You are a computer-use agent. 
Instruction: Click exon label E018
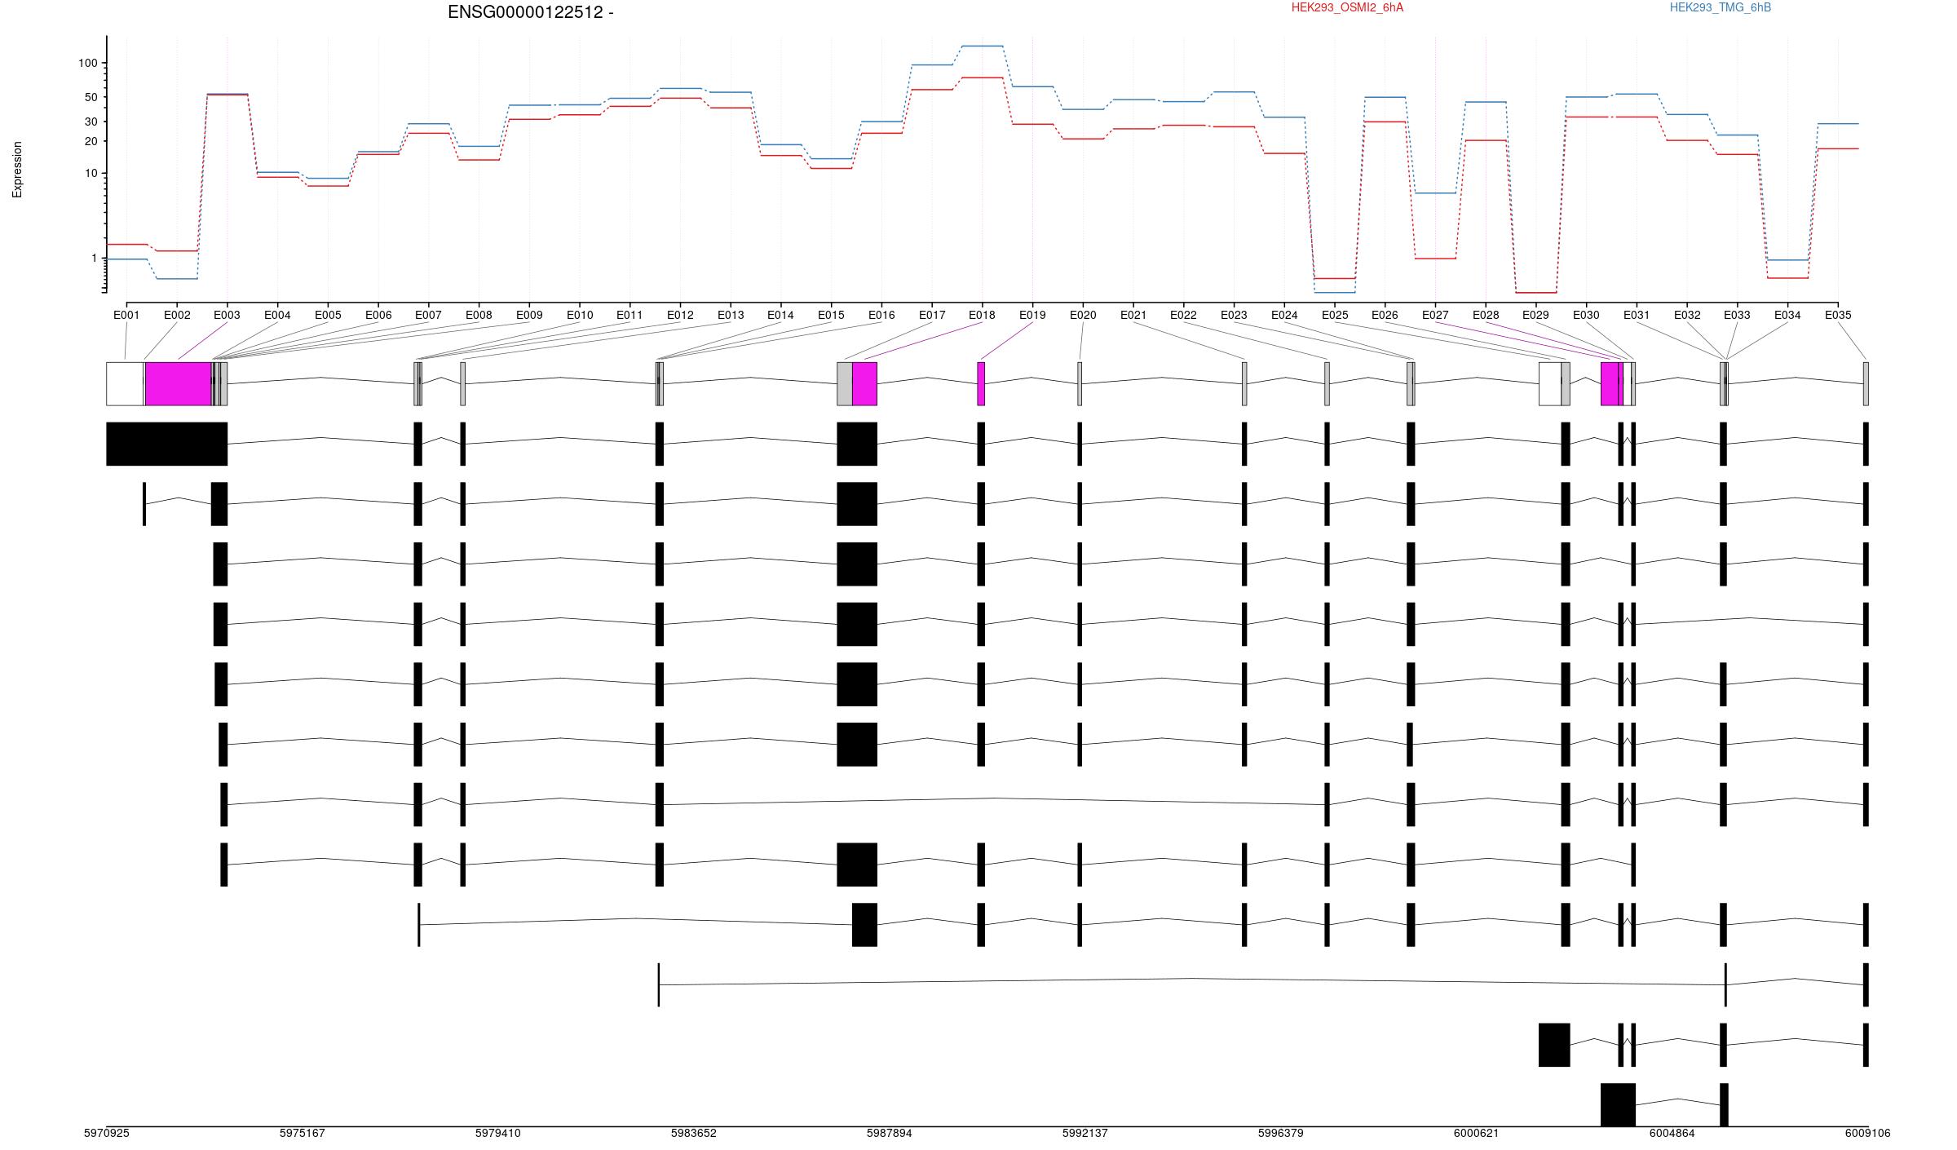pos(982,315)
